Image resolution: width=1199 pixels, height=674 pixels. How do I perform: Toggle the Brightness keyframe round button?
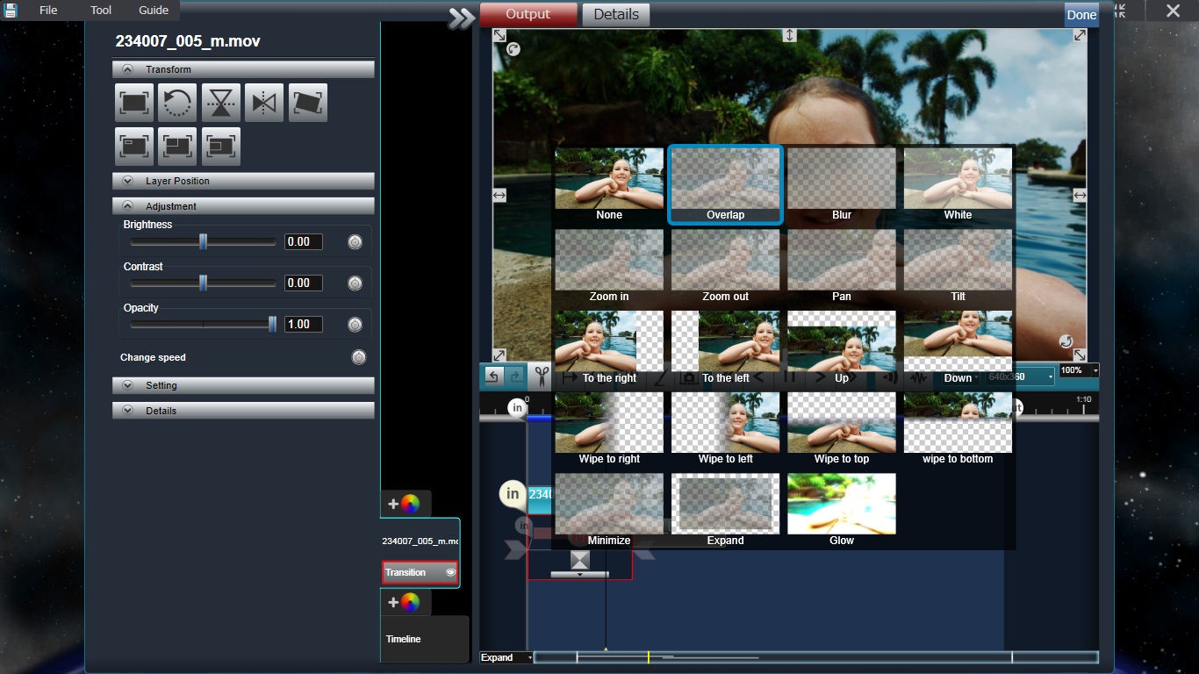coord(355,242)
